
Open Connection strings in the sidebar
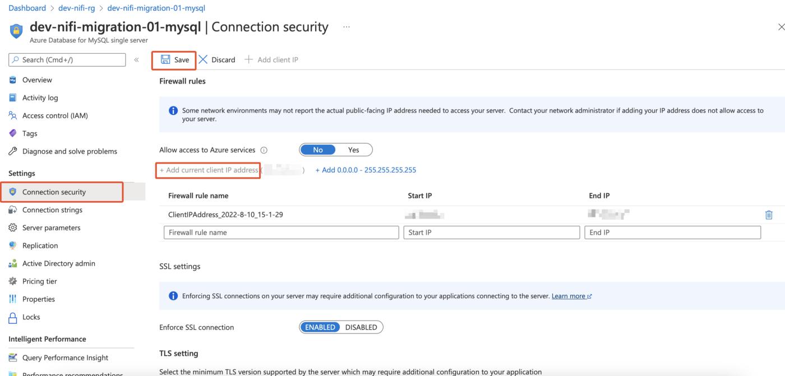(x=52, y=210)
